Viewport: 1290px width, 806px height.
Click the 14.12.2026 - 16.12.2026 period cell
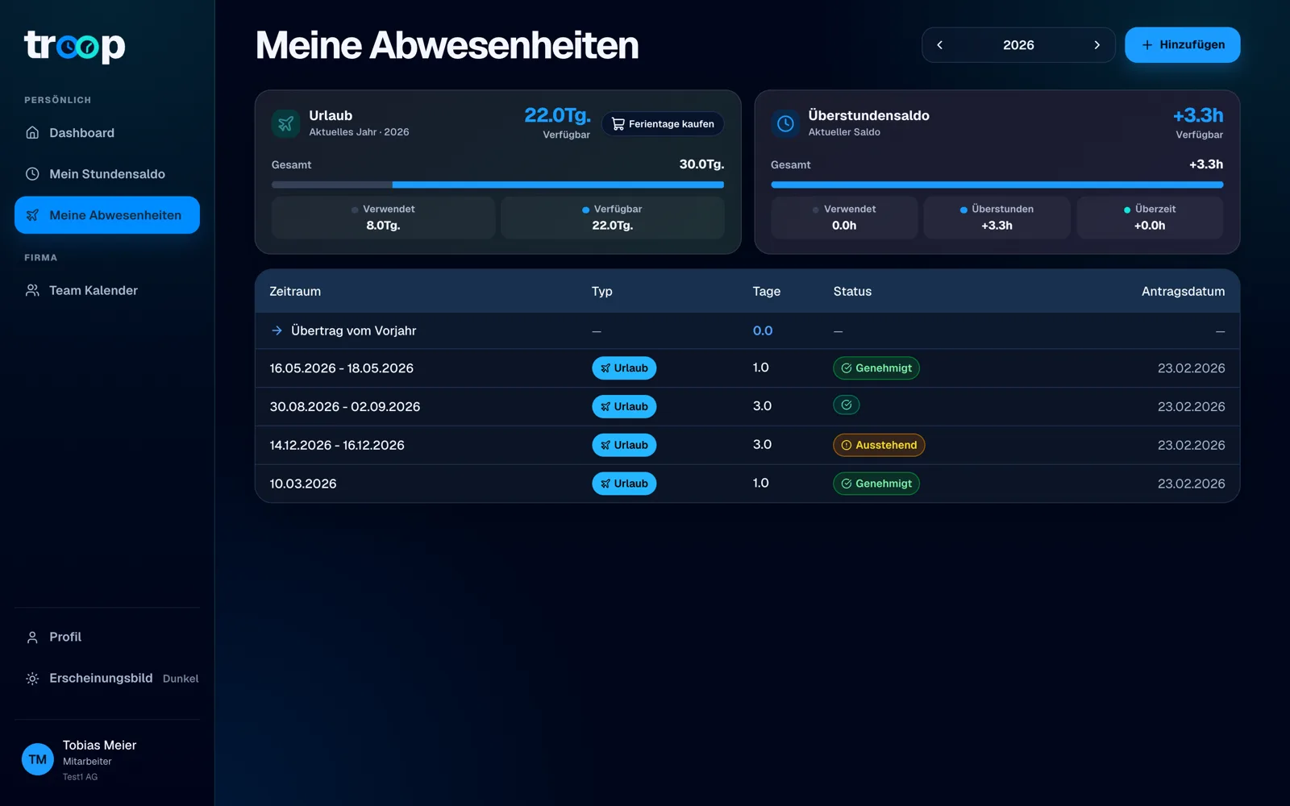click(337, 445)
